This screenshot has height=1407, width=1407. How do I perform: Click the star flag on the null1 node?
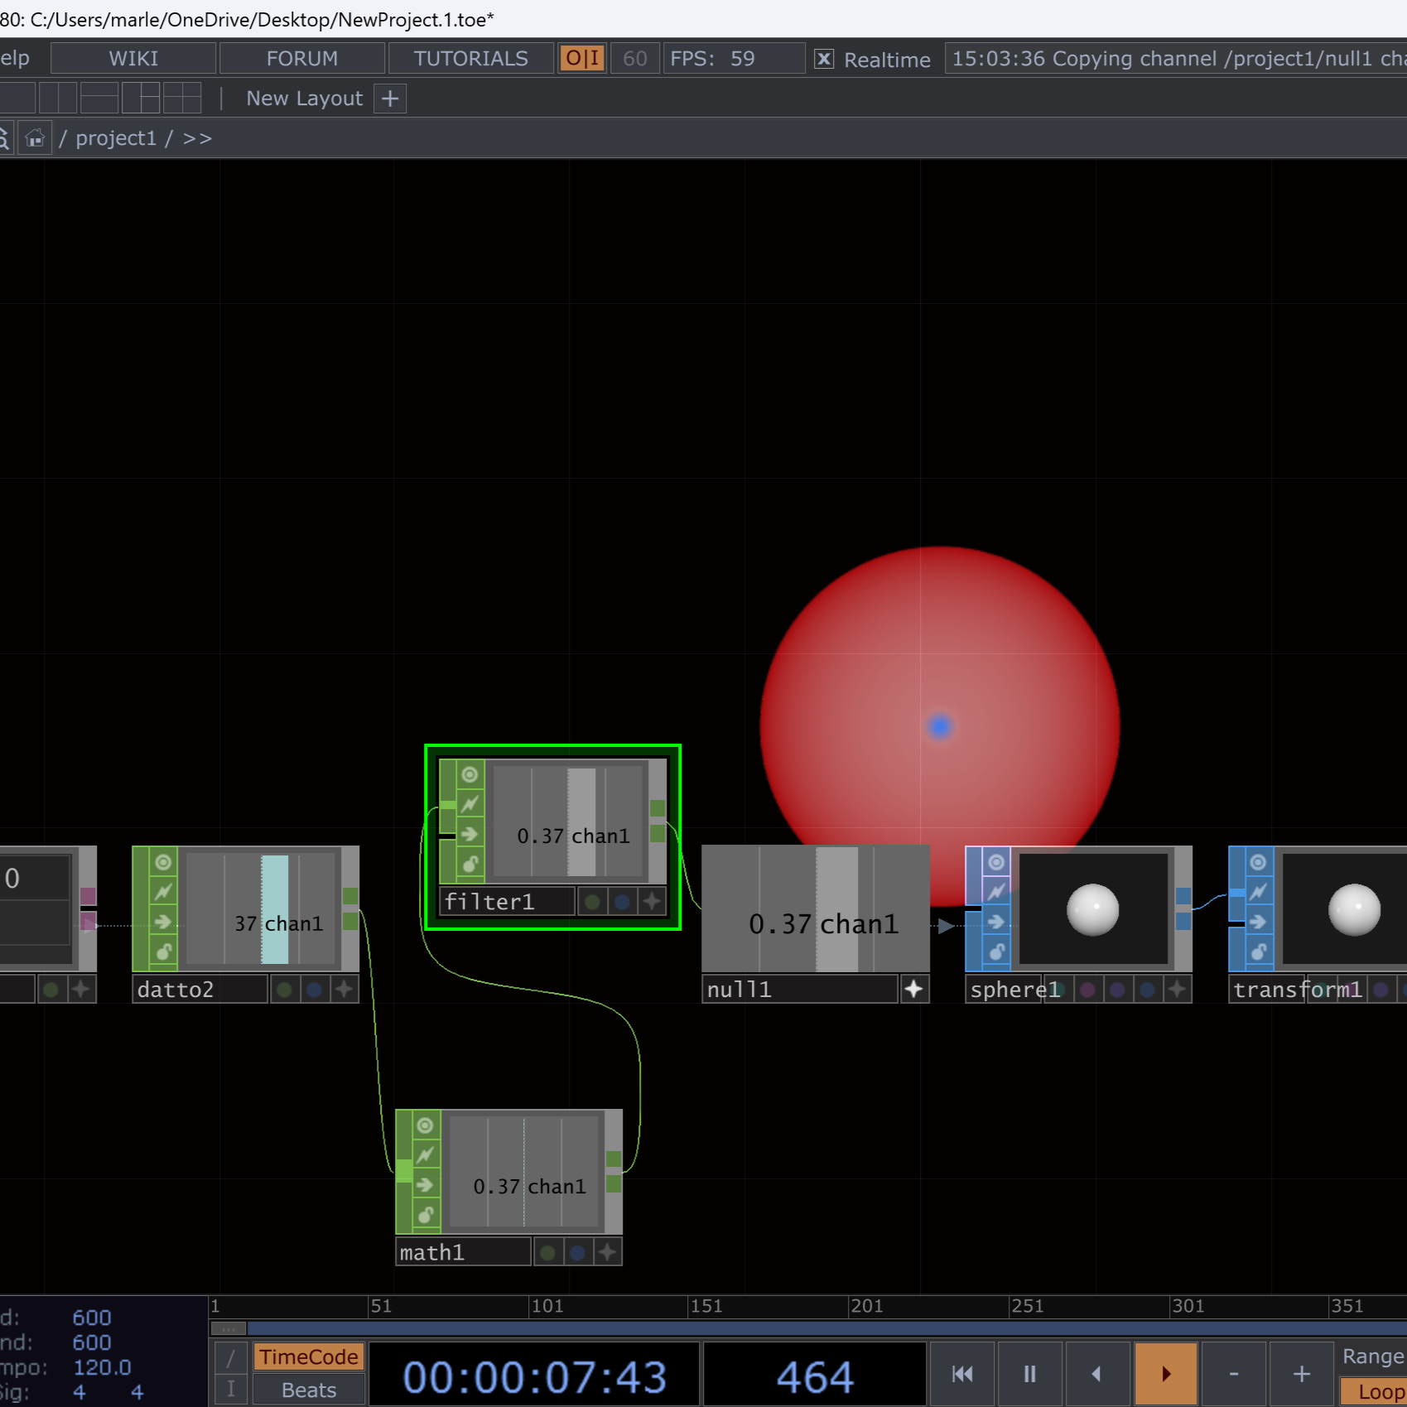coord(914,988)
